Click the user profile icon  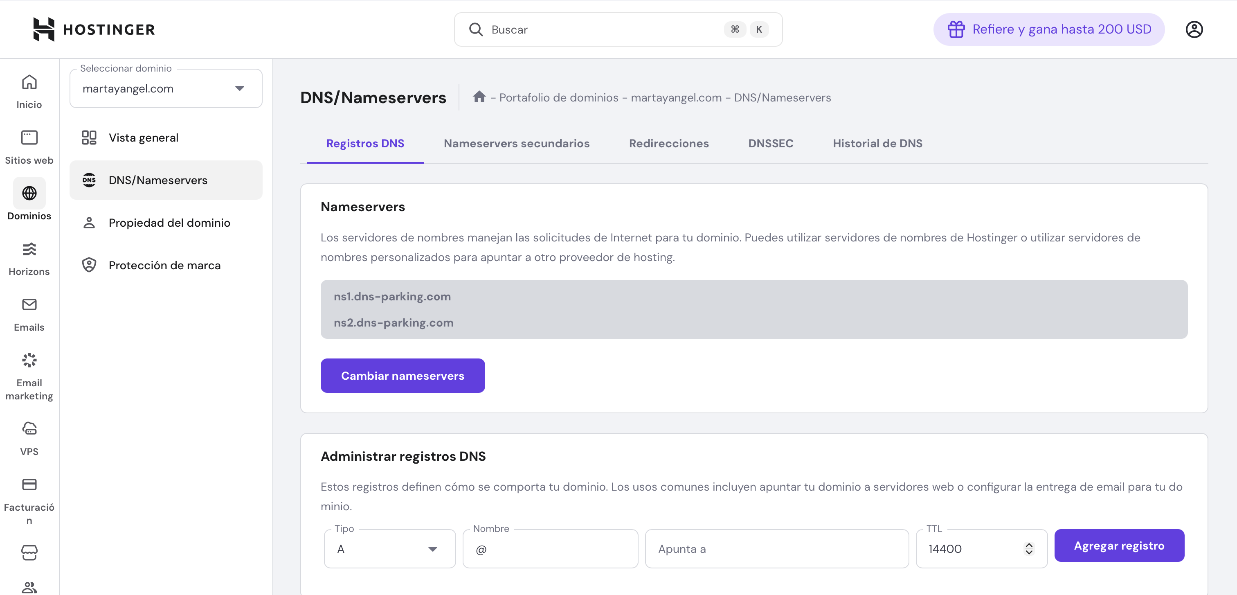click(1194, 29)
